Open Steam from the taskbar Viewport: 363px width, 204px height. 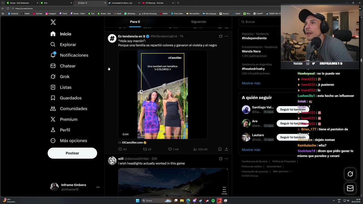coord(201,201)
